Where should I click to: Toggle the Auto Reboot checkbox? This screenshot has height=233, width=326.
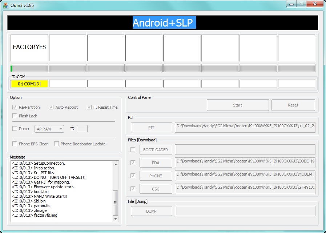point(51,107)
